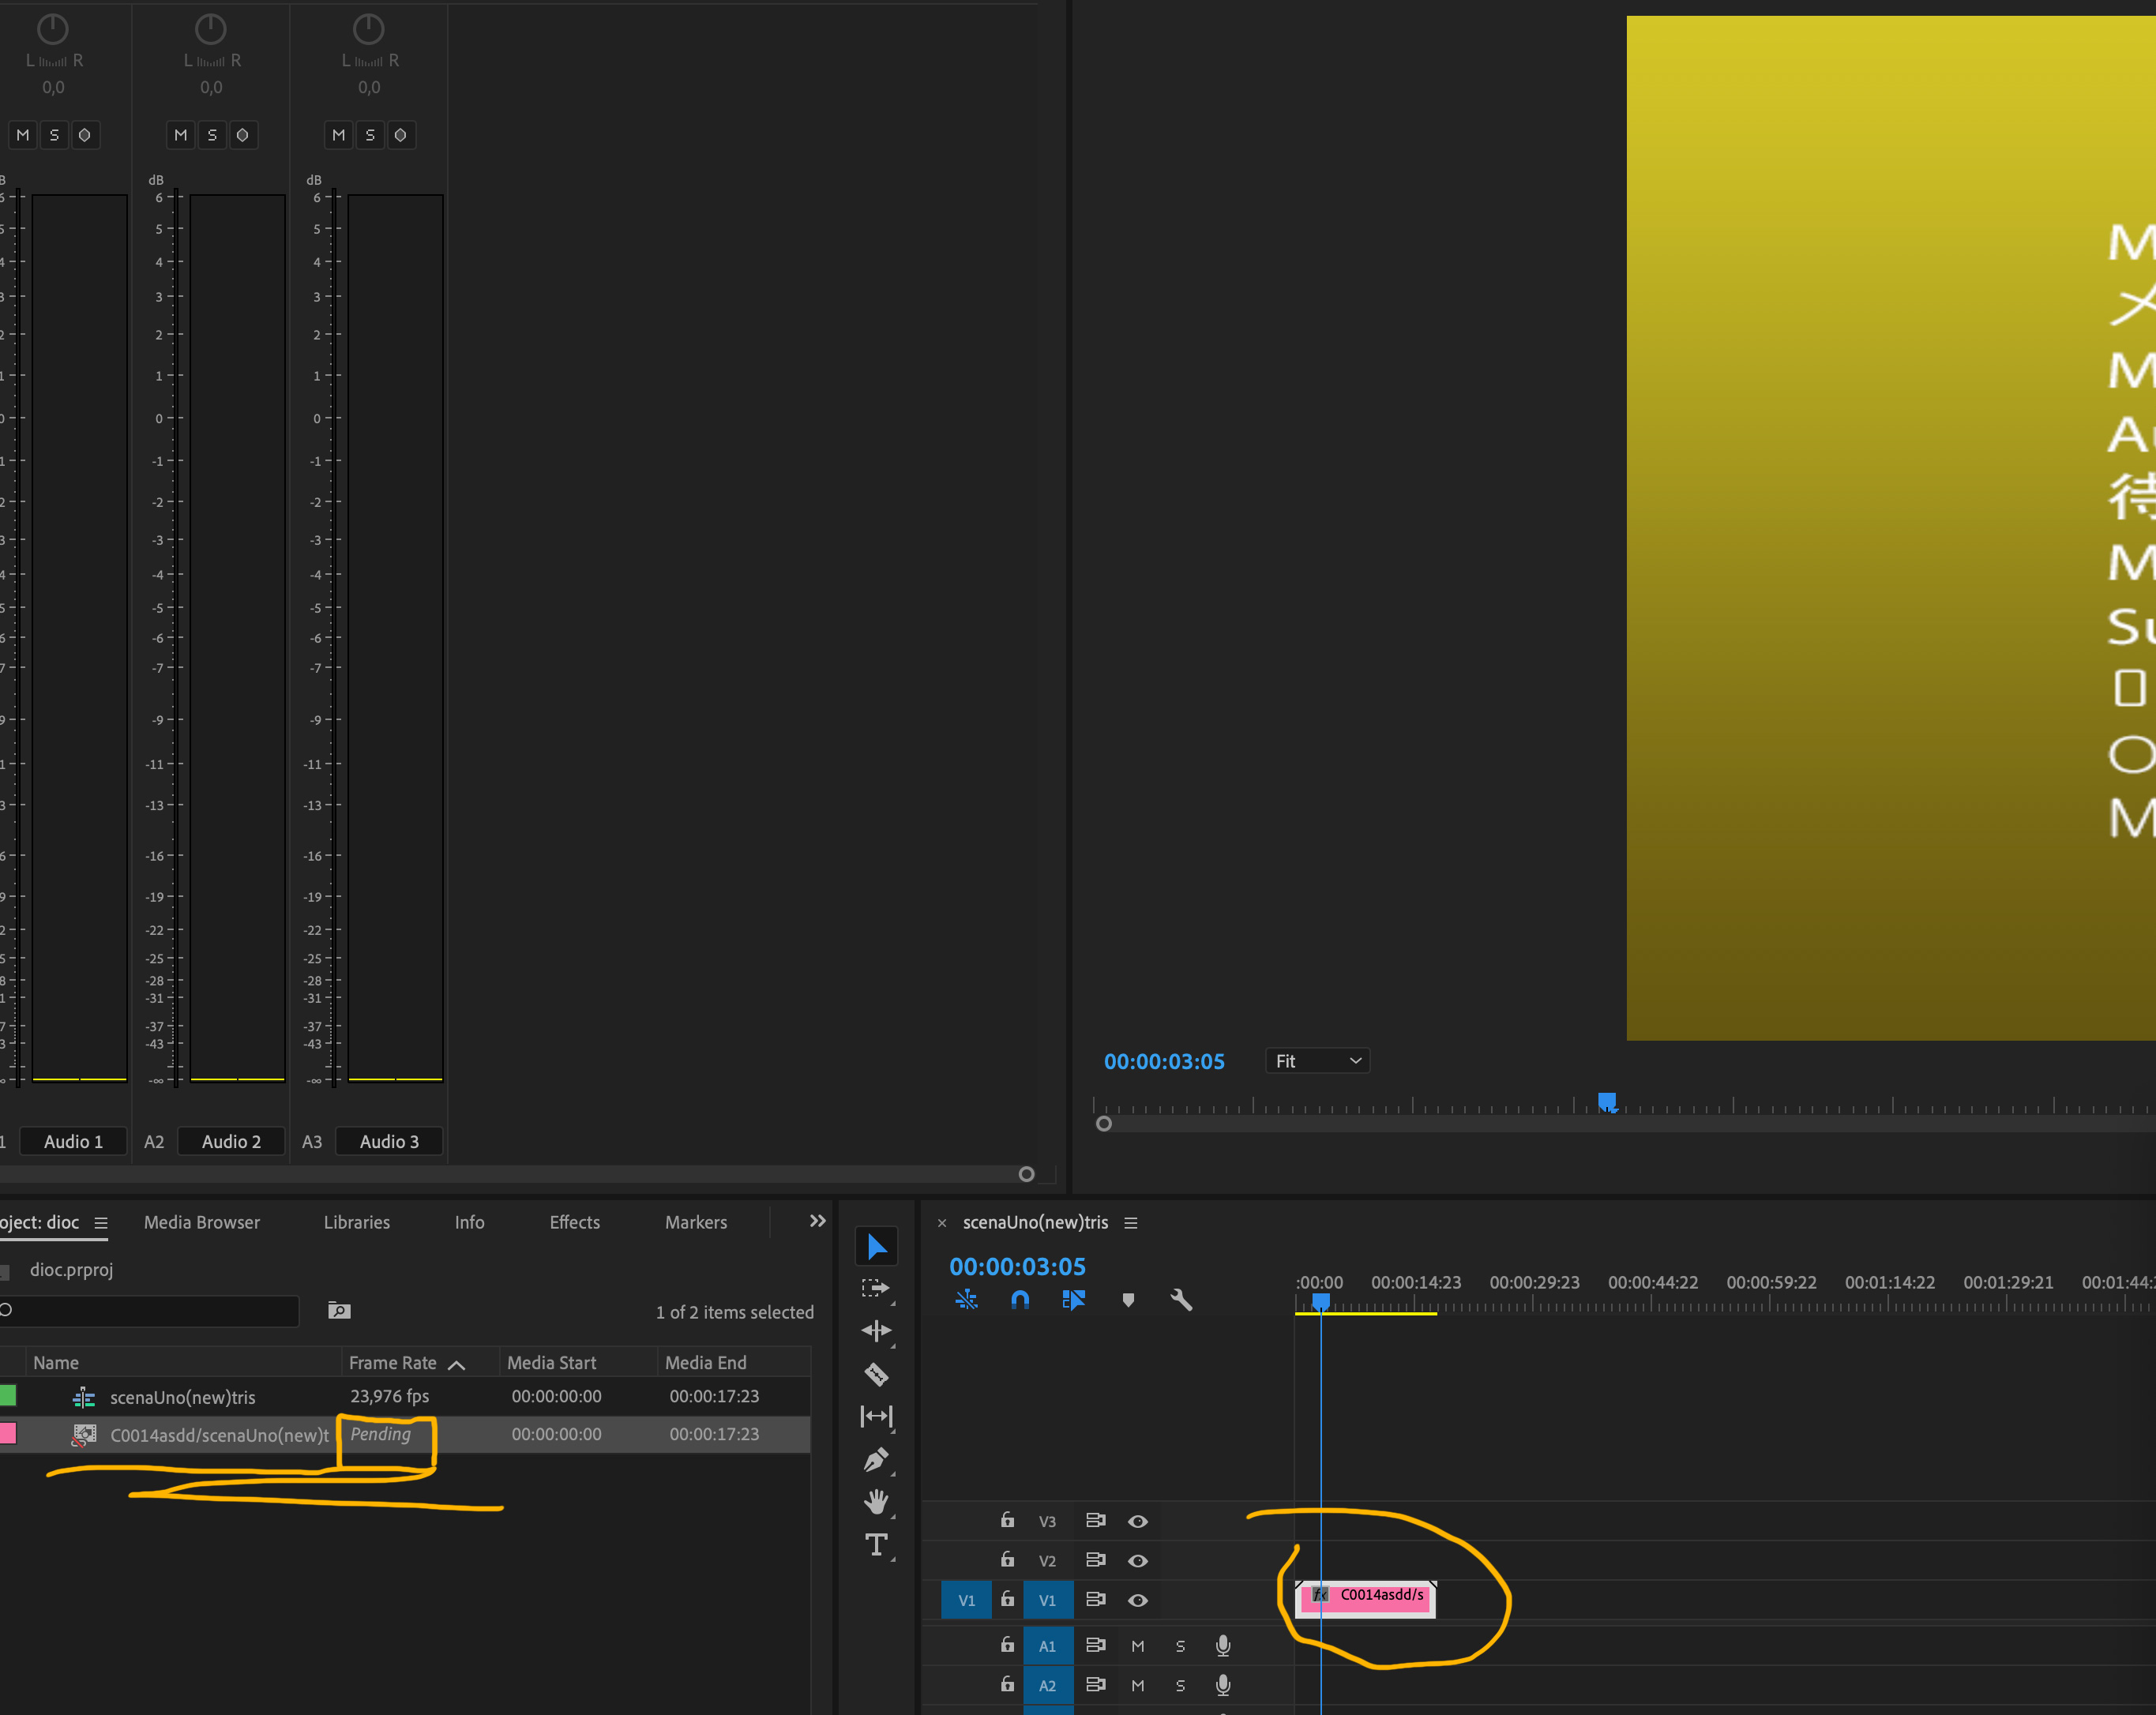Switch to the Media Browser tab
The height and width of the screenshot is (1715, 2156).
click(202, 1222)
